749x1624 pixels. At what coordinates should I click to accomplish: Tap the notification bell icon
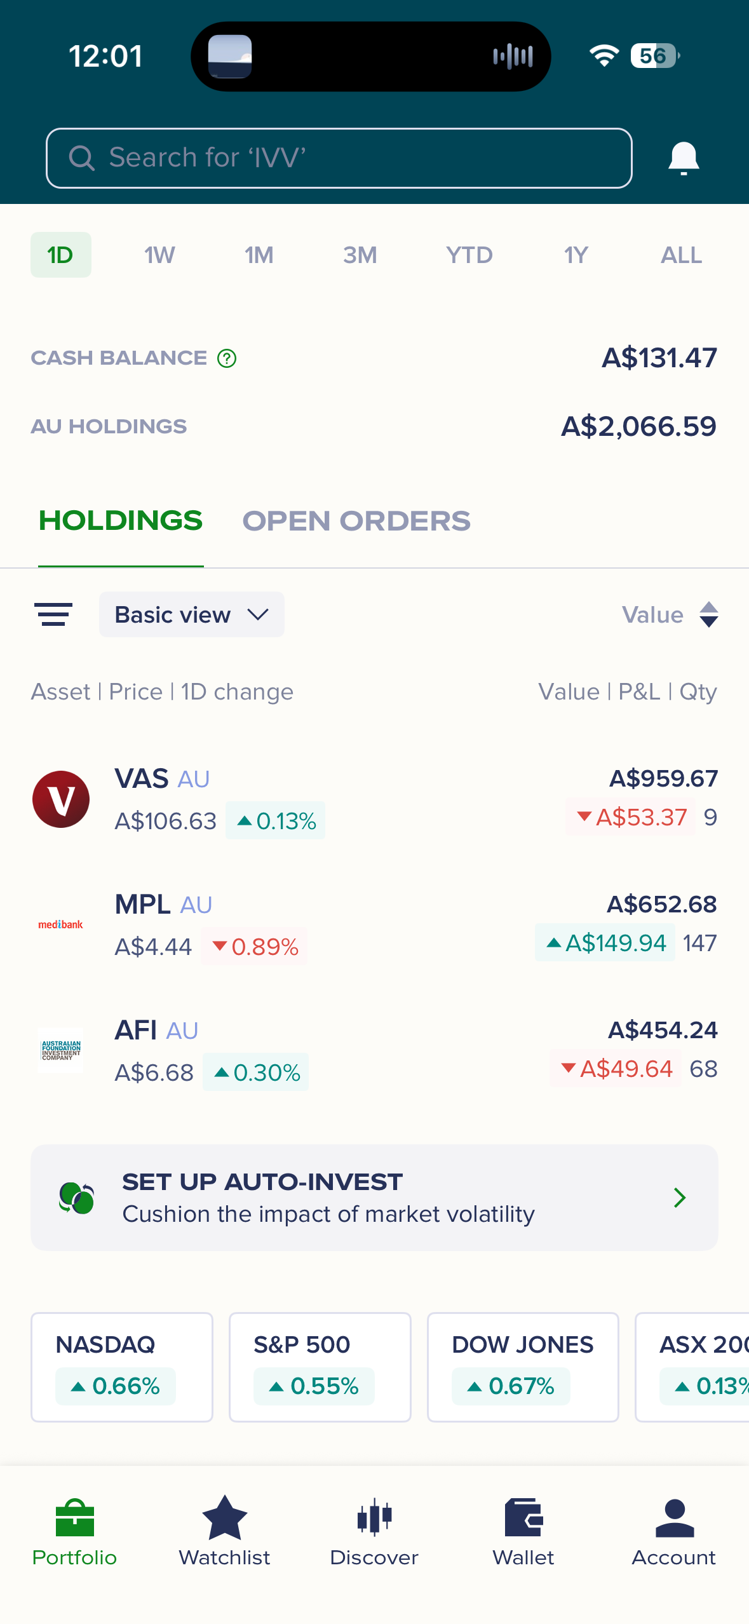pyautogui.click(x=684, y=158)
